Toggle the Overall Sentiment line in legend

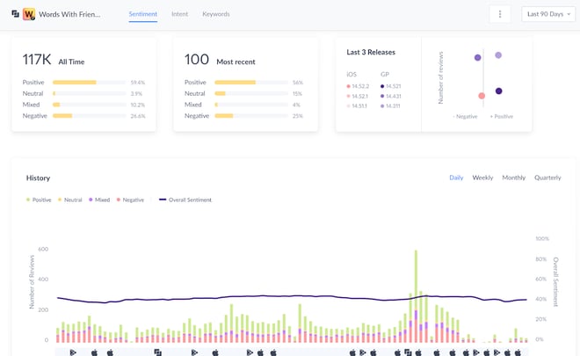pos(185,200)
